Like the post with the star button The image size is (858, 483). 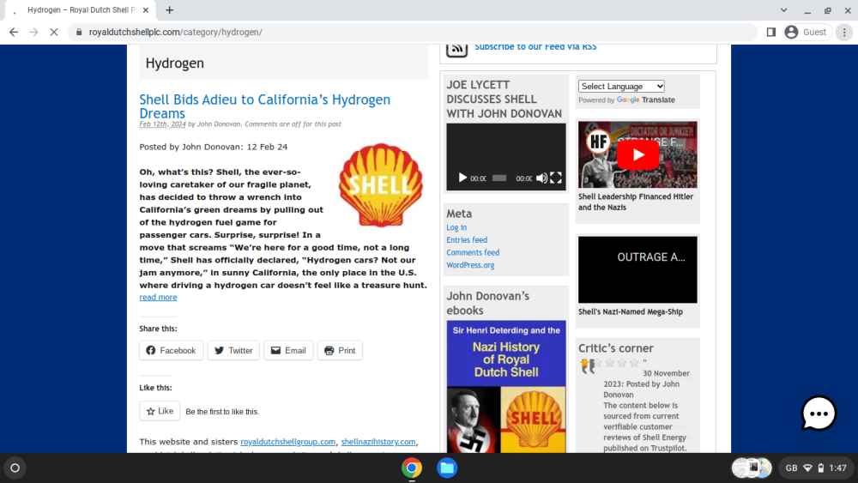pyautogui.click(x=160, y=411)
